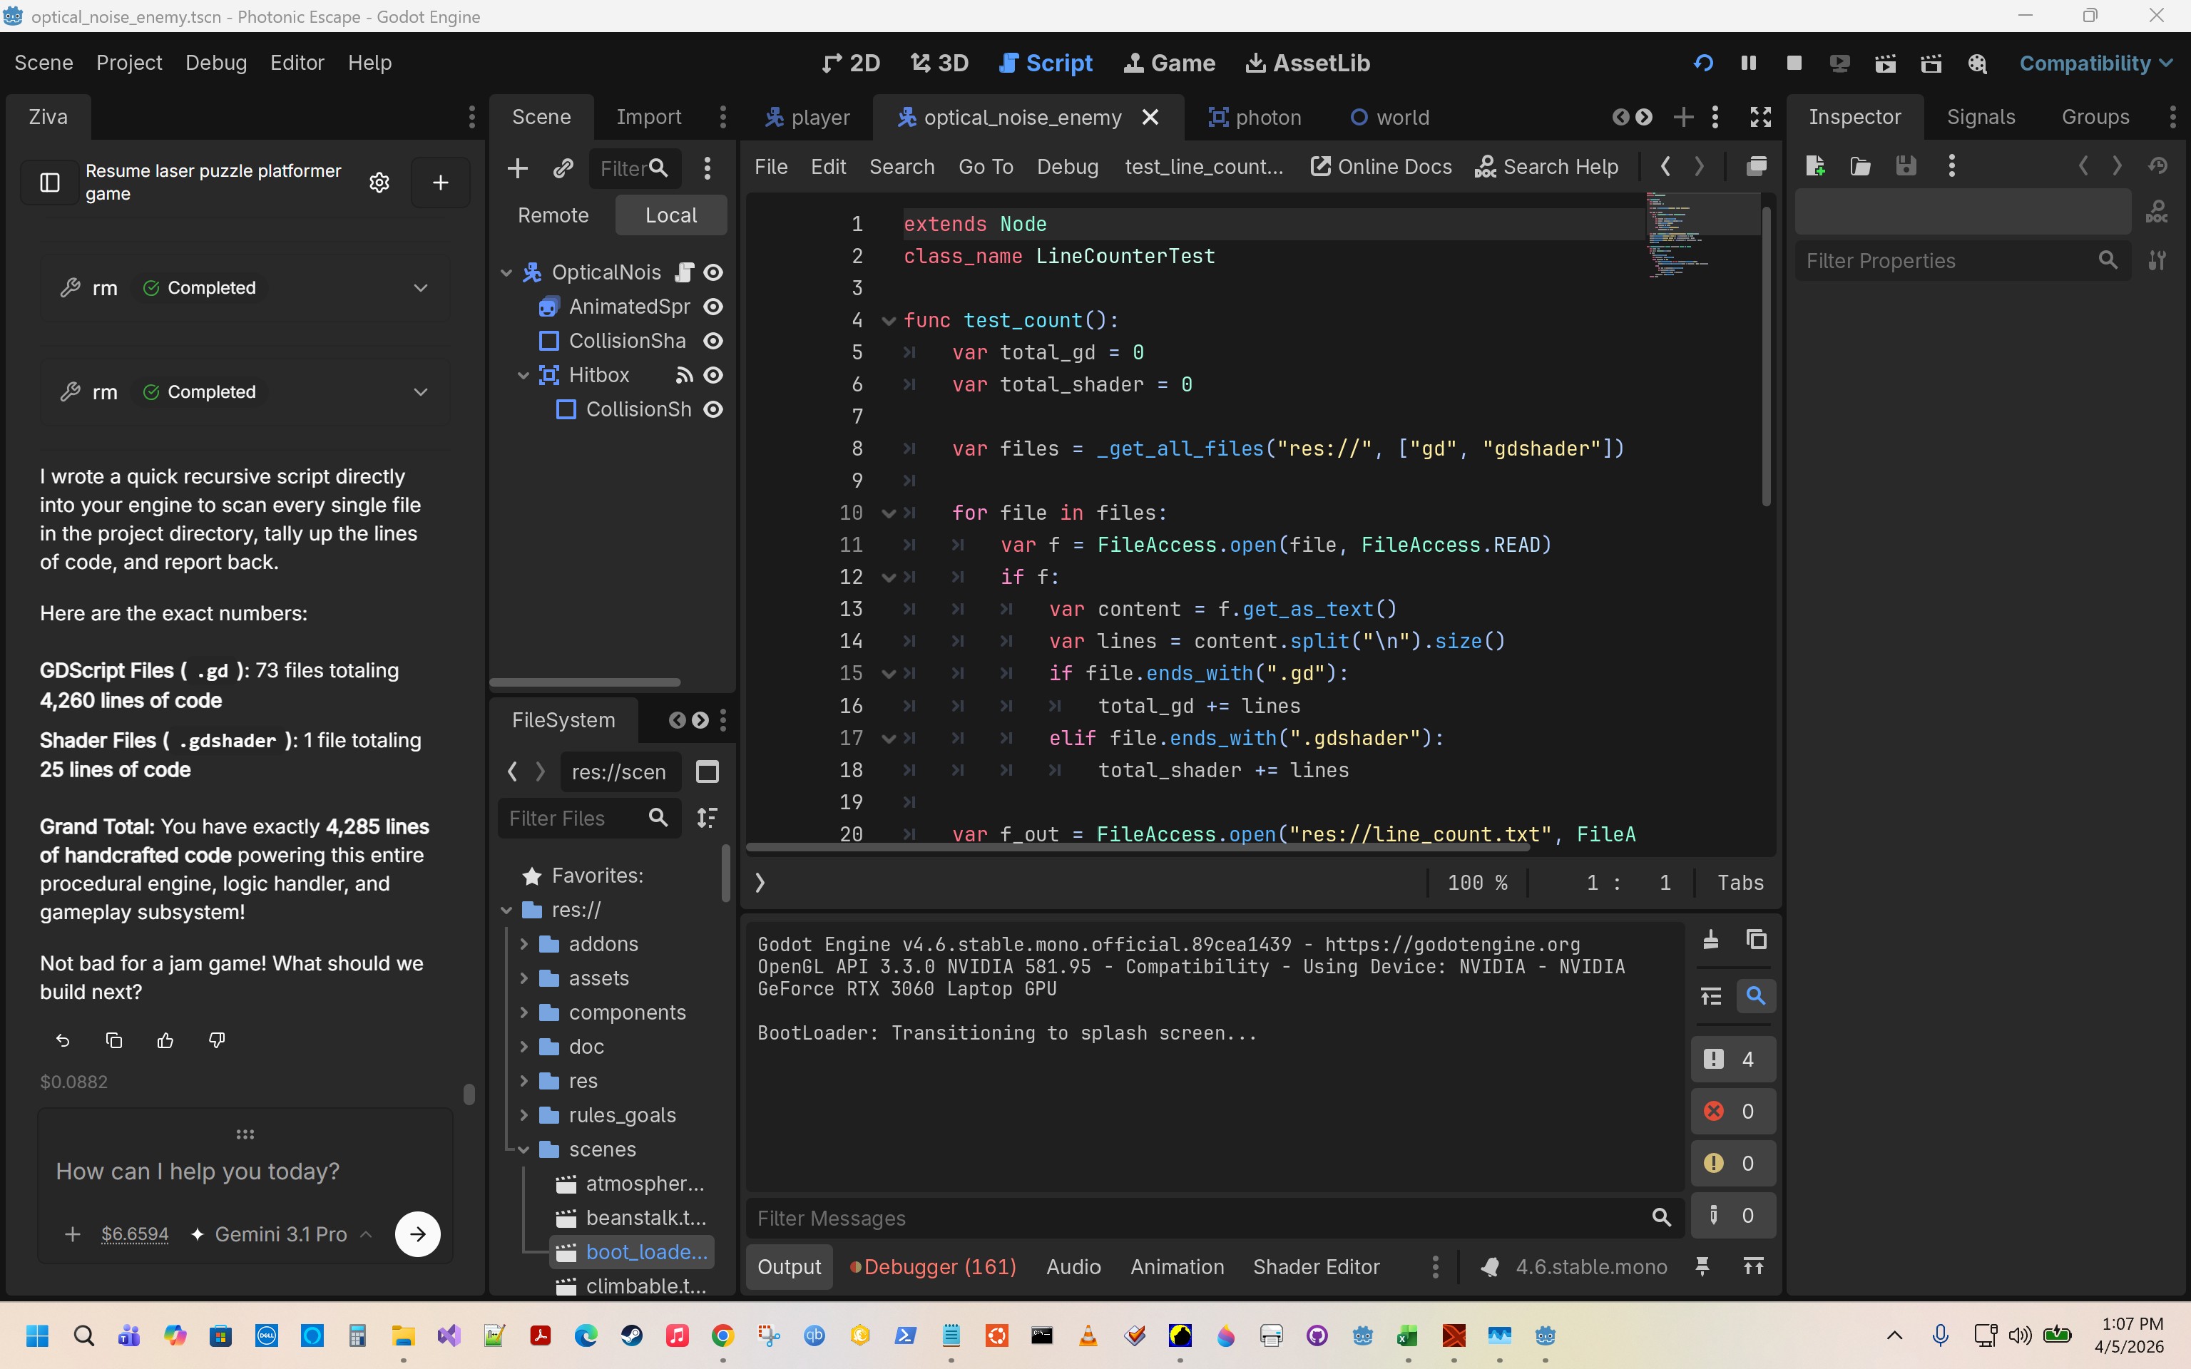Hide the Hitbox node visibility
This screenshot has width=2191, height=1369.
coord(713,375)
